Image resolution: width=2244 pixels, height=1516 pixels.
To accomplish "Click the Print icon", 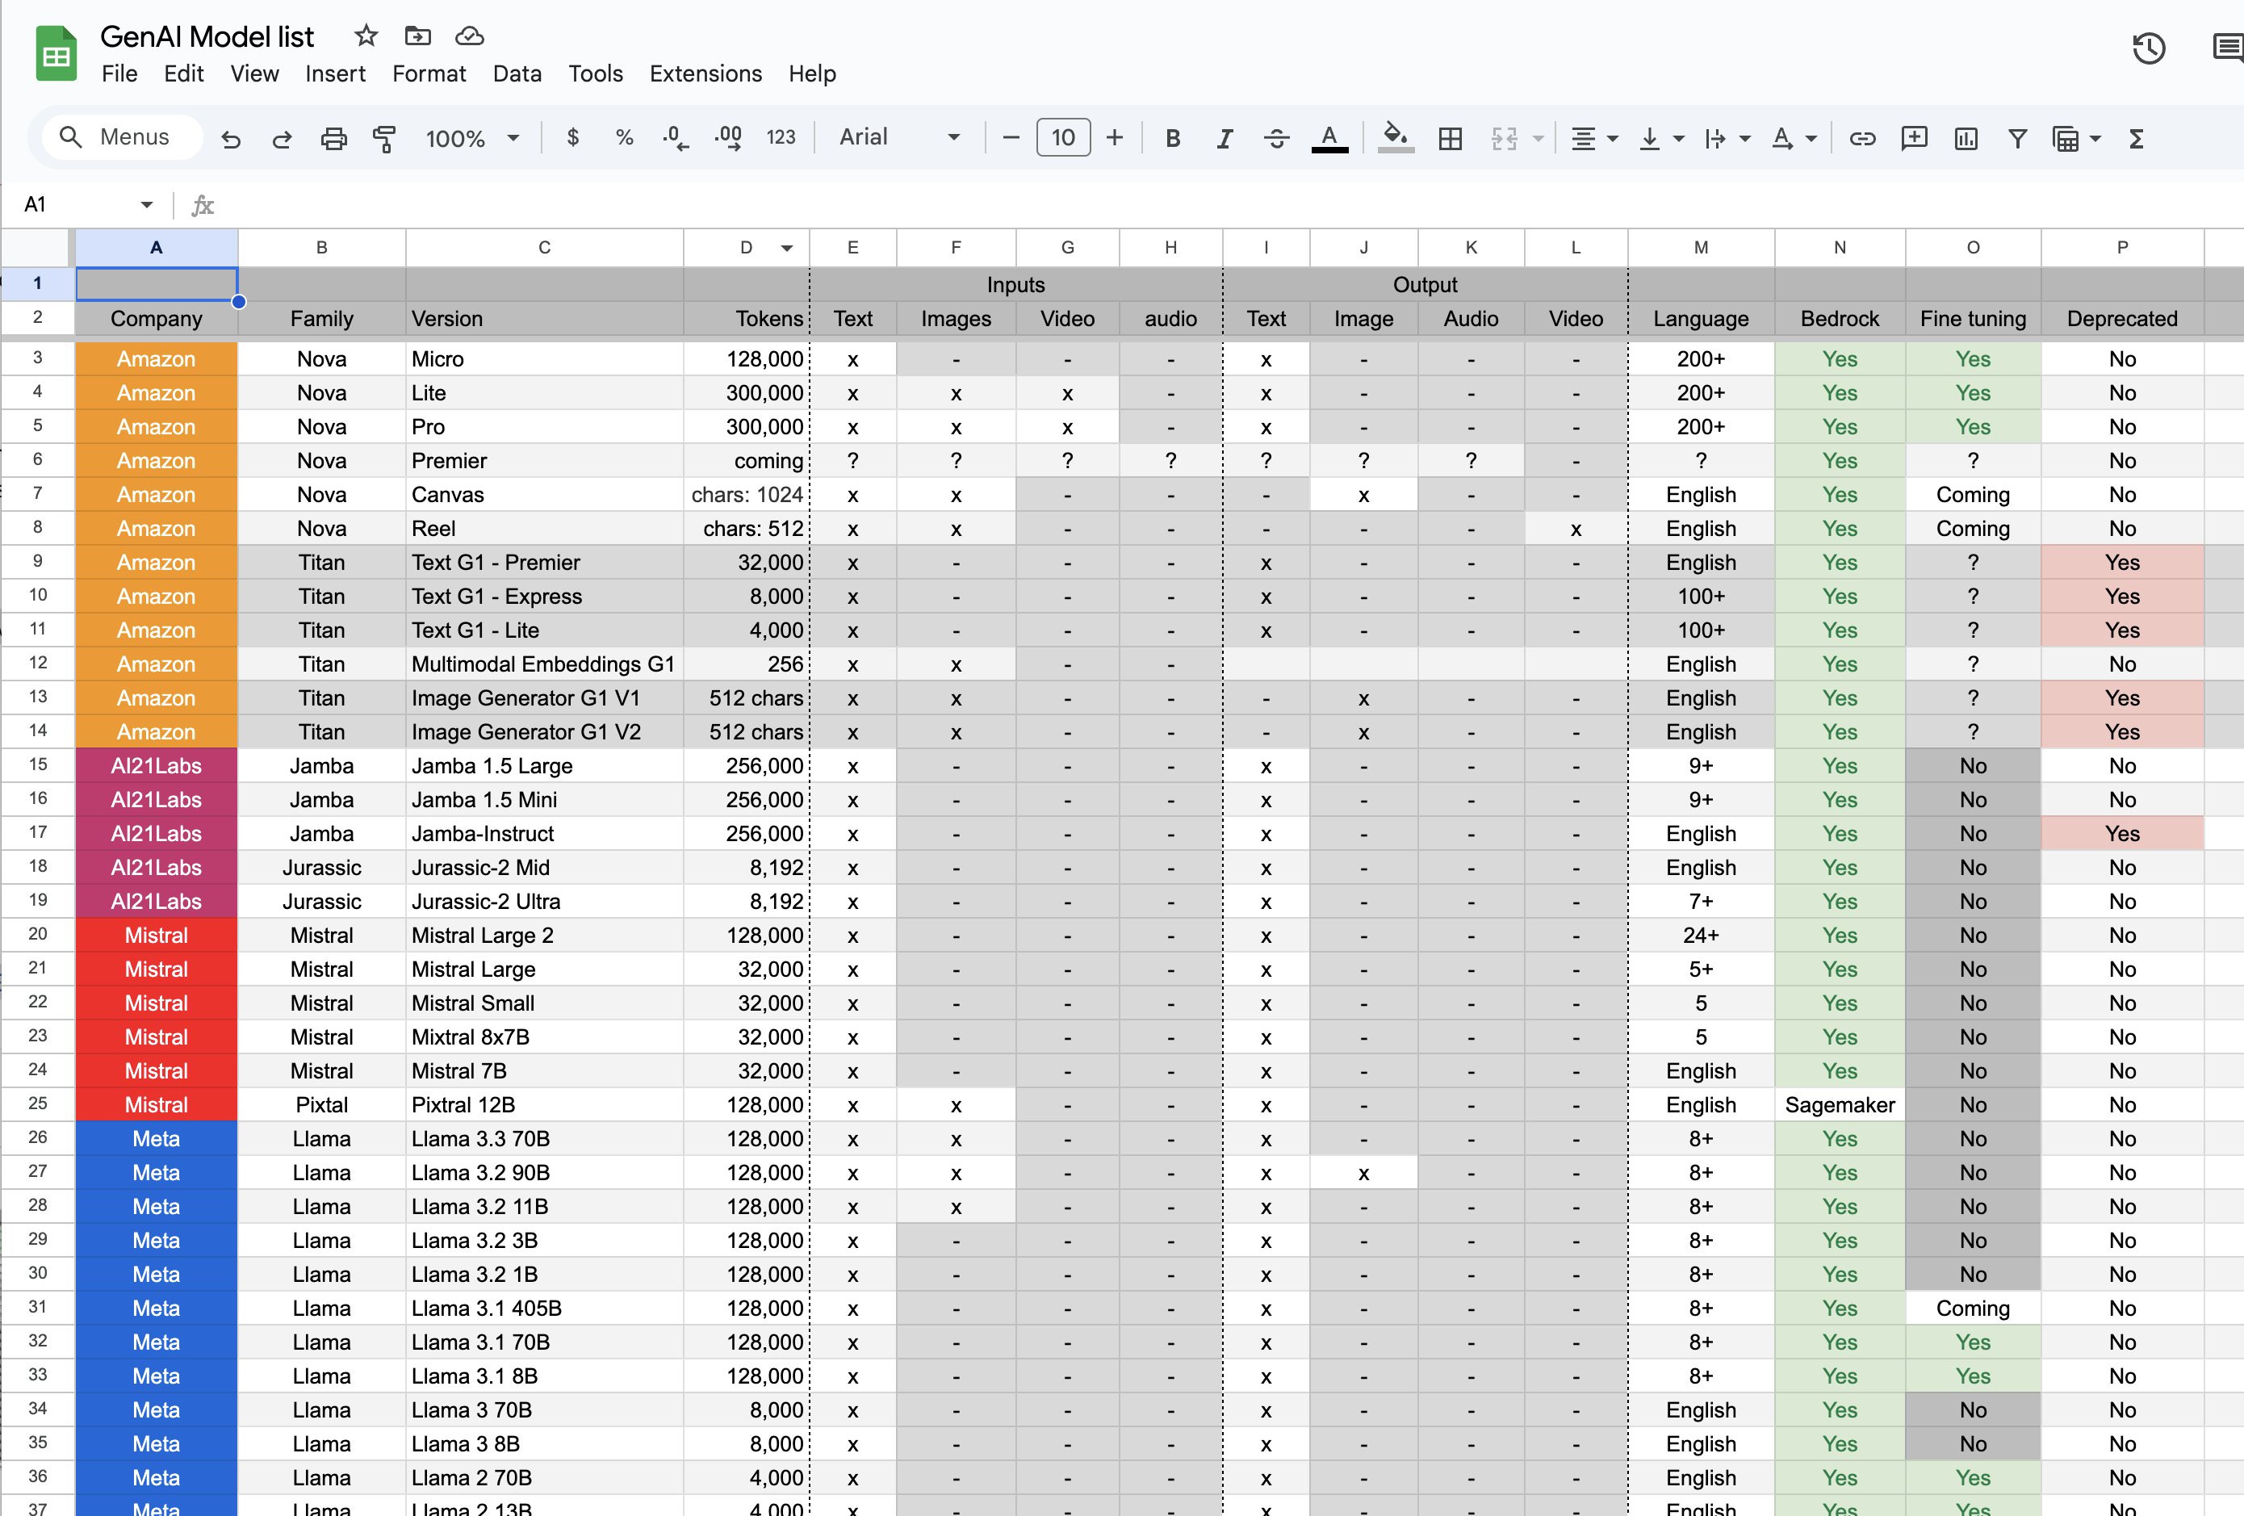I will pos(333,139).
